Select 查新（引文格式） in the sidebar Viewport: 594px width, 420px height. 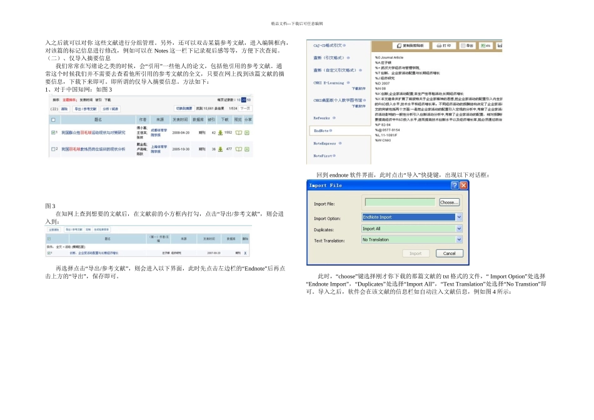click(x=329, y=57)
